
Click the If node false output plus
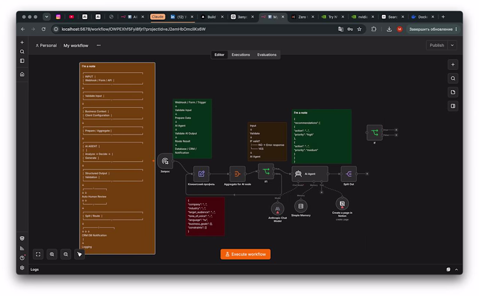pyautogui.click(x=396, y=135)
